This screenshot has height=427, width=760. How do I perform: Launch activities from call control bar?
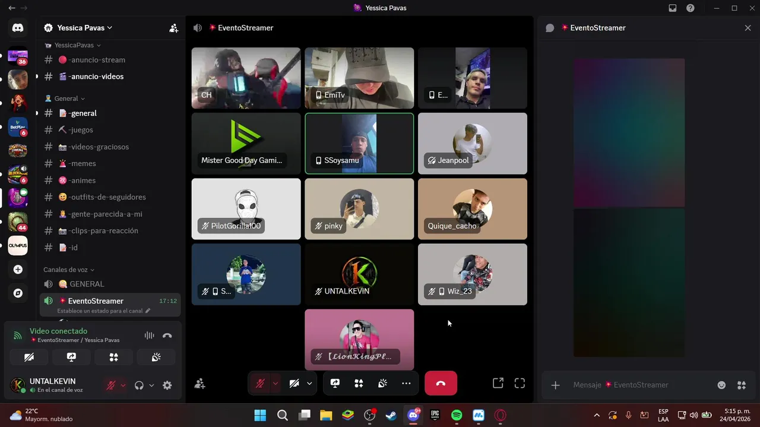[359, 384]
